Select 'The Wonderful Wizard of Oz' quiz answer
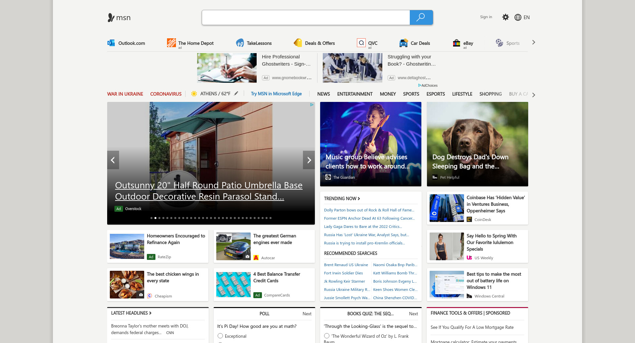 [327, 336]
